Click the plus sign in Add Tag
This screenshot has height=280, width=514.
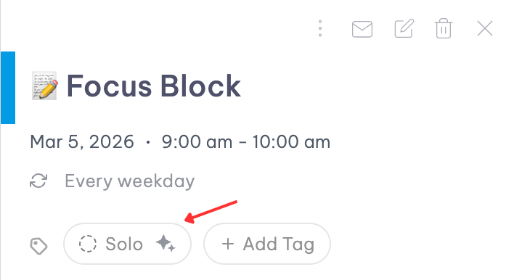point(228,244)
